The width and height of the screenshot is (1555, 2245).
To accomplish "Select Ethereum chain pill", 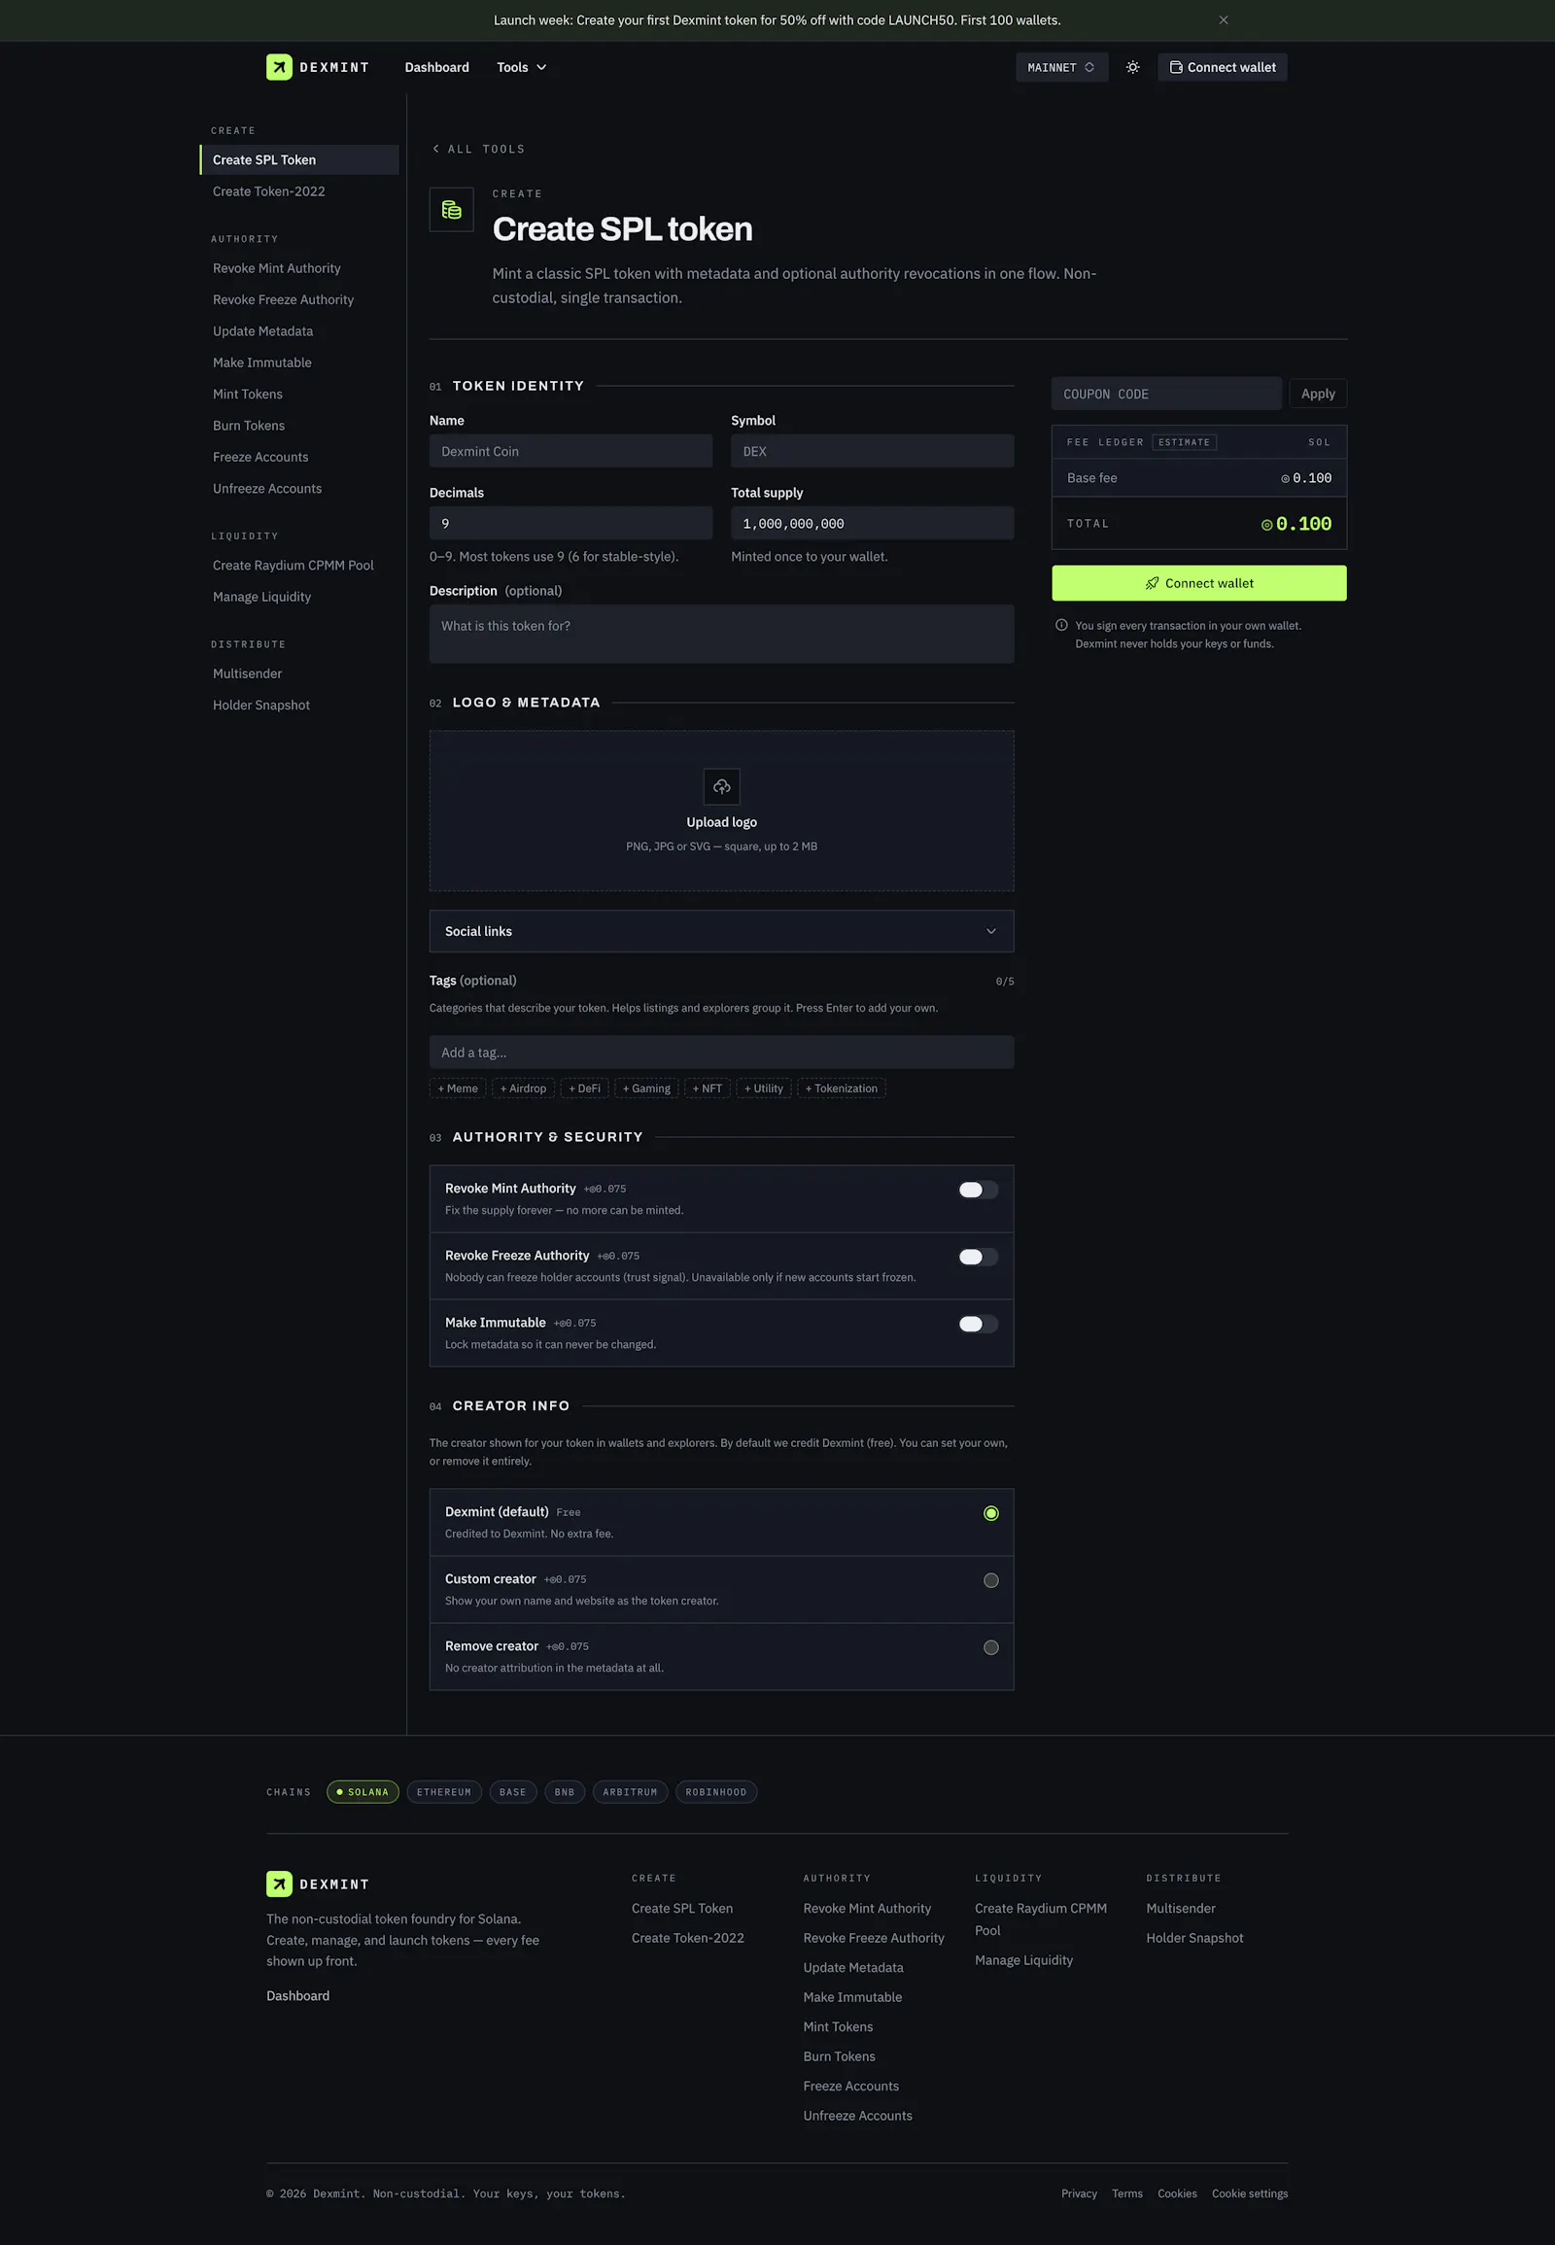I will pos(444,1792).
